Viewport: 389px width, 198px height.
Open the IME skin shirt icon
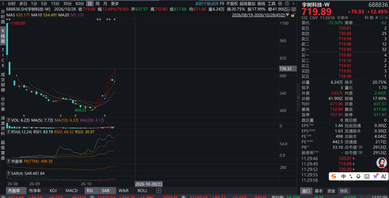click(x=375, y=176)
